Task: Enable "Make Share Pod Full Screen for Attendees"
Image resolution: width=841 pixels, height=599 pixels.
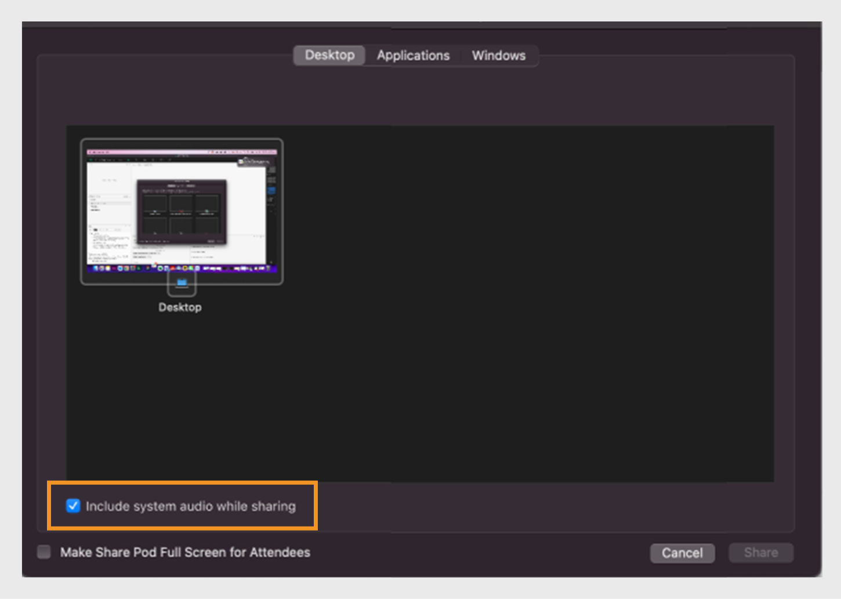Action: coord(43,552)
